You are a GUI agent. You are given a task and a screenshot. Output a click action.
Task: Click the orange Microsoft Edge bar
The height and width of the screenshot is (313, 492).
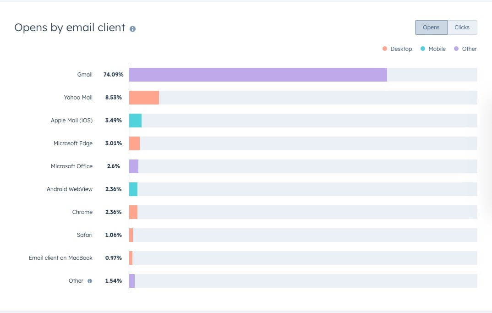tap(135, 143)
